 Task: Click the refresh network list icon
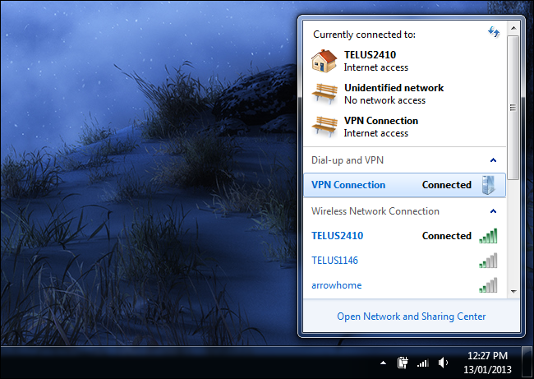(x=494, y=32)
